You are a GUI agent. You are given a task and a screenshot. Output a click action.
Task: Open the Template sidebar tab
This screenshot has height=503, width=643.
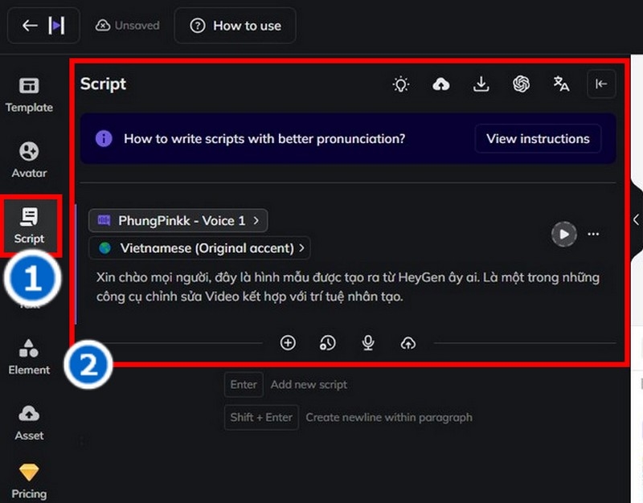point(29,95)
